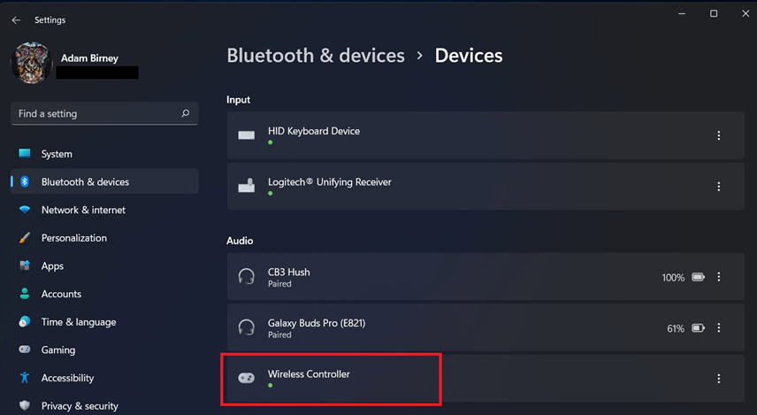Image resolution: width=757 pixels, height=415 pixels.
Task: Open three-dot menu for Wireless Controller
Action: [719, 379]
